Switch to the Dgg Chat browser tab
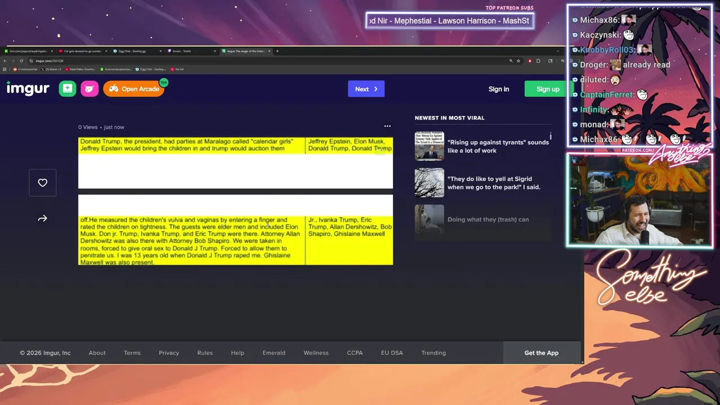This screenshot has height=405, width=720. click(x=137, y=51)
